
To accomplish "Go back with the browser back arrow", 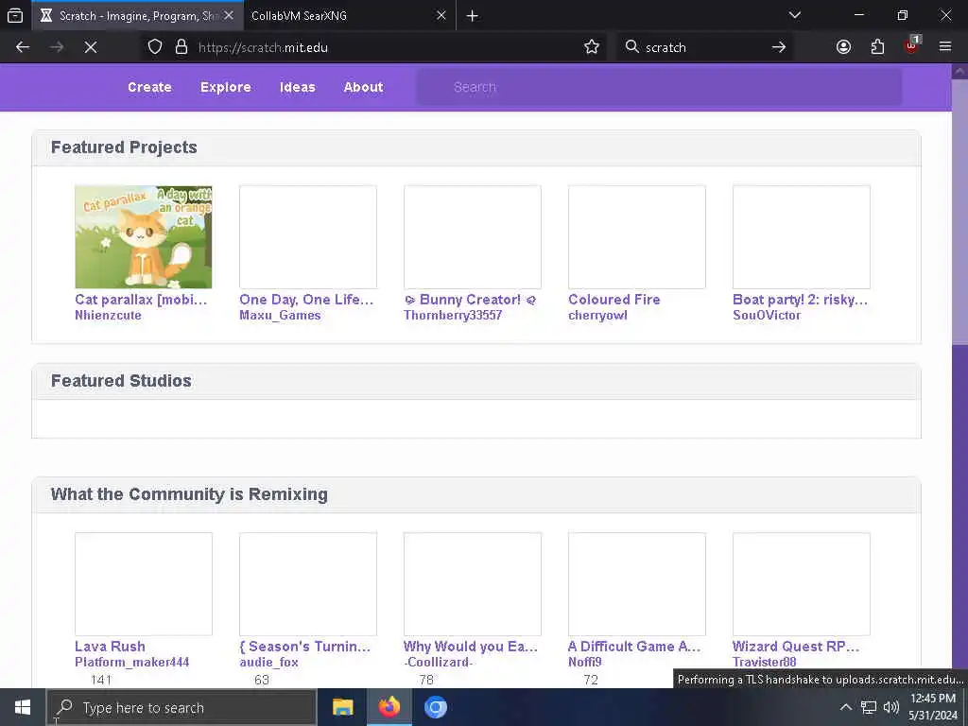I will [23, 47].
